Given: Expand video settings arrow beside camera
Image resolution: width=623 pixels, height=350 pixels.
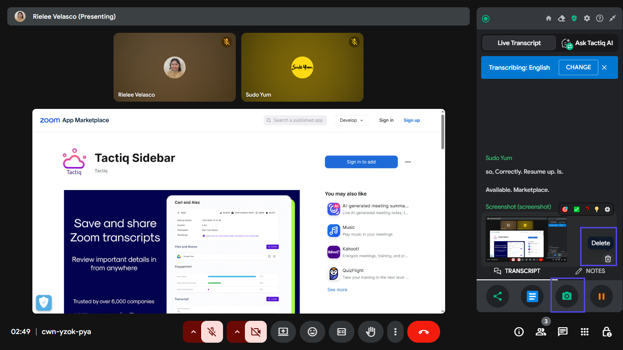Looking at the screenshot, I should click(x=237, y=332).
